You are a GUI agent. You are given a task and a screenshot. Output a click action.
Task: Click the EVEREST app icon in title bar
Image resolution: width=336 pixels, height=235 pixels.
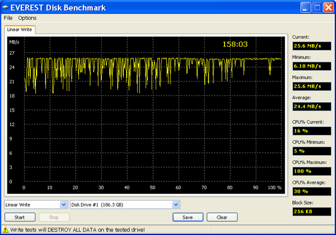tap(7, 7)
